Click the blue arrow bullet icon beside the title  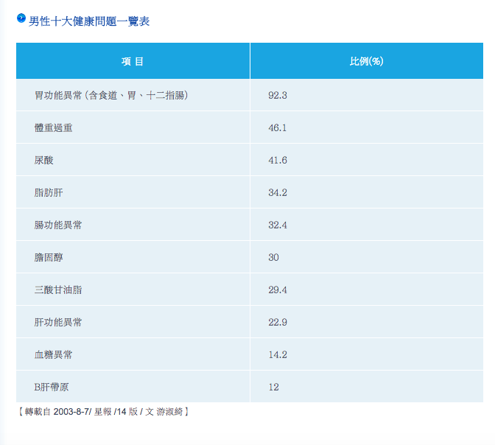tap(21, 18)
